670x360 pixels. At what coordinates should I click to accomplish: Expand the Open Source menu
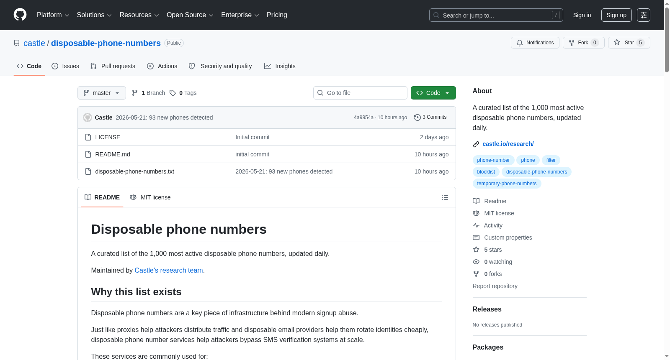pyautogui.click(x=190, y=15)
